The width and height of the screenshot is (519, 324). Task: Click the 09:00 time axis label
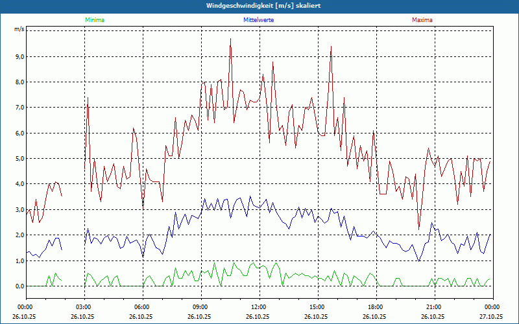tap(201, 307)
